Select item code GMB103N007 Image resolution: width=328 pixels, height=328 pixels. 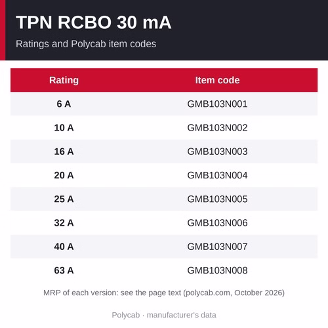coord(217,247)
